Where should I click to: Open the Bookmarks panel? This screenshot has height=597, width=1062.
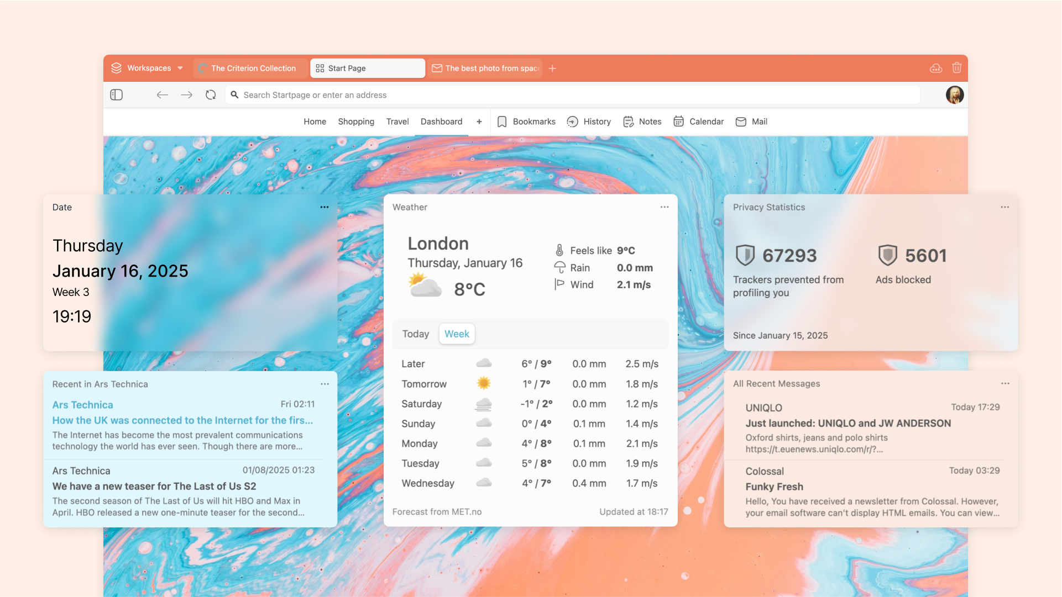coord(526,121)
